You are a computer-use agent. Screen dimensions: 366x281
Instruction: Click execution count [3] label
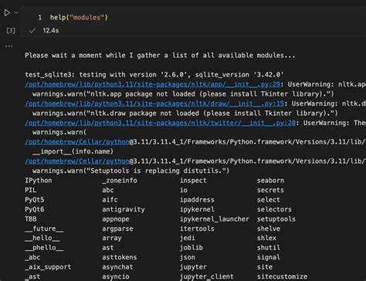click(x=11, y=31)
